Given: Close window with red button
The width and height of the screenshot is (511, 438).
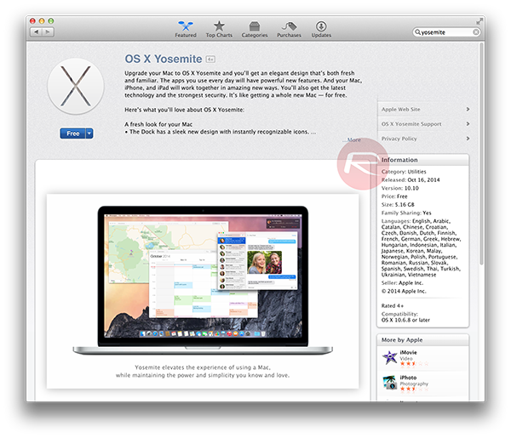Looking at the screenshot, I should [32, 20].
